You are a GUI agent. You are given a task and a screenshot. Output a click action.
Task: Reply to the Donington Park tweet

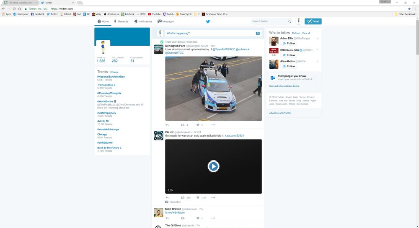[x=167, y=125]
